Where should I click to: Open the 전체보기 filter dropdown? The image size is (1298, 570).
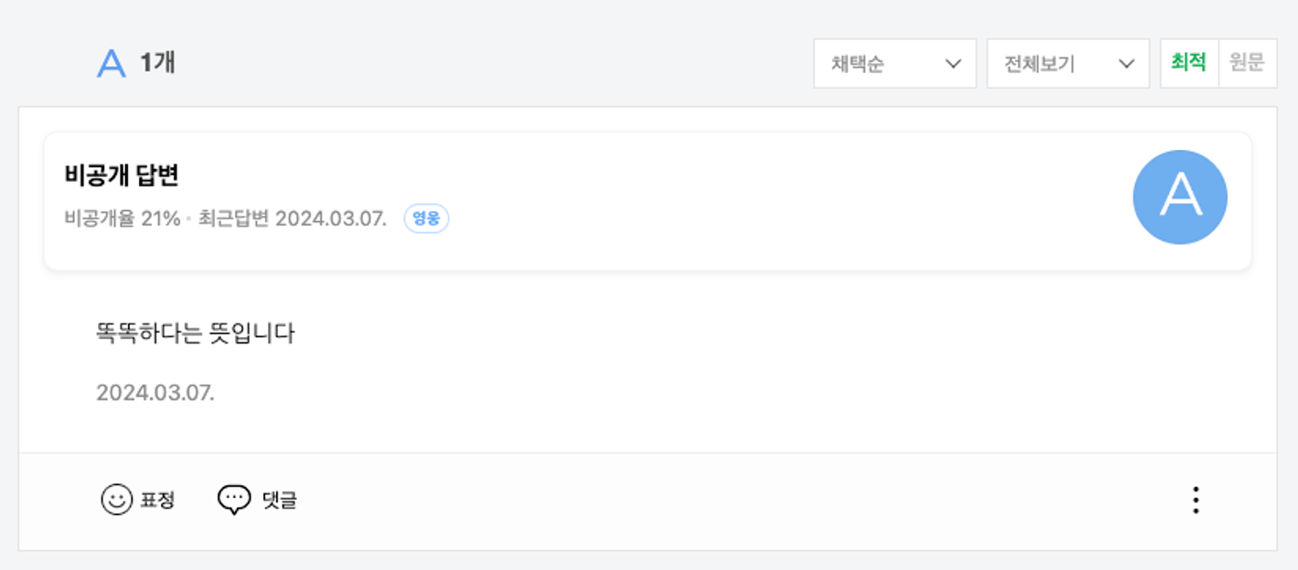(1068, 63)
